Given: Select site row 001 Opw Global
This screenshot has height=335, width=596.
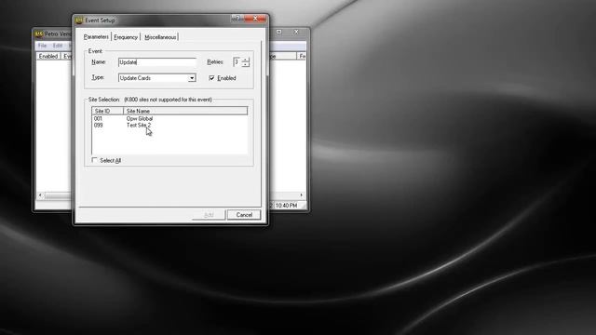Looking at the screenshot, I should [x=169, y=118].
